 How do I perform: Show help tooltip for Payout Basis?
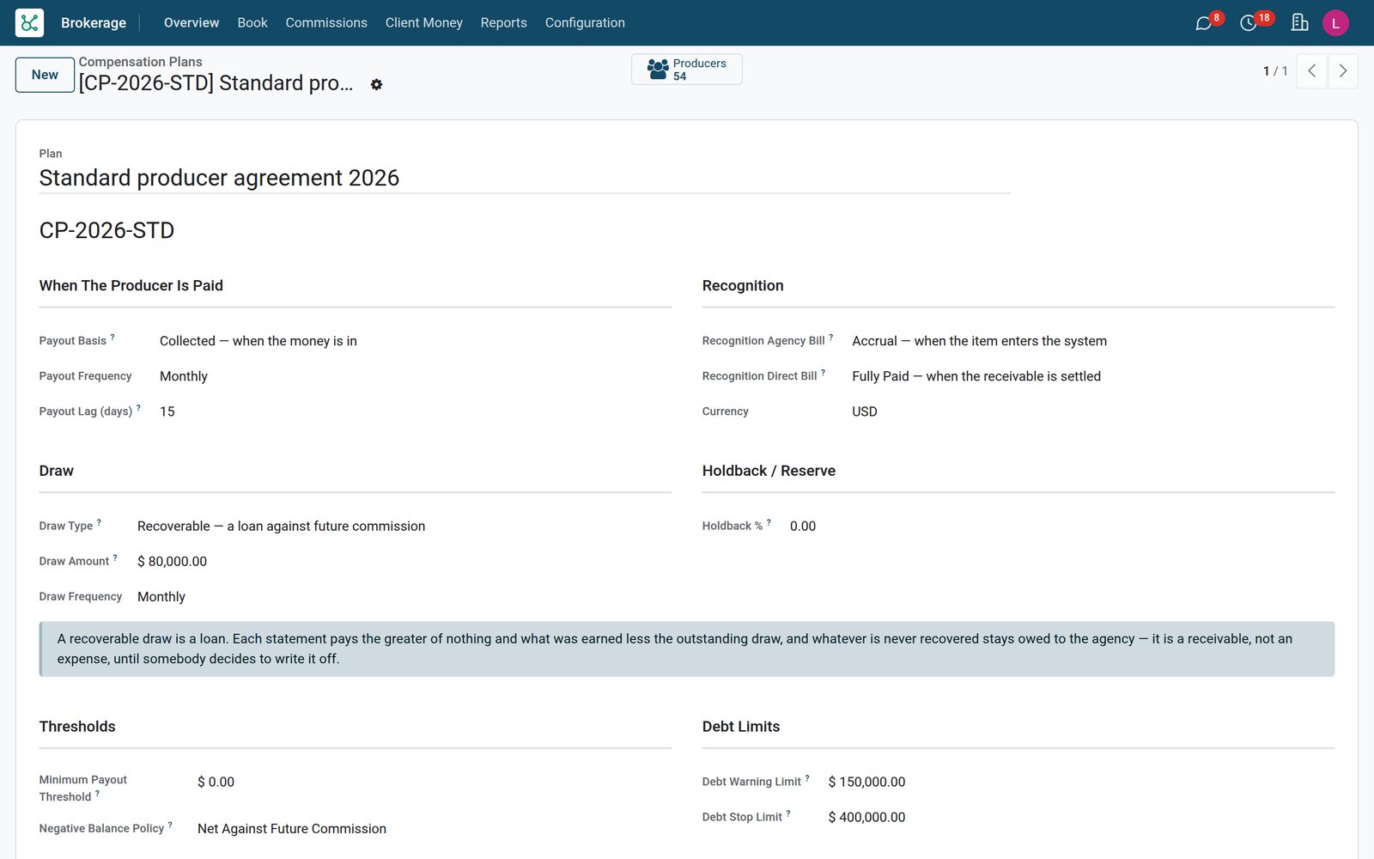(112, 338)
